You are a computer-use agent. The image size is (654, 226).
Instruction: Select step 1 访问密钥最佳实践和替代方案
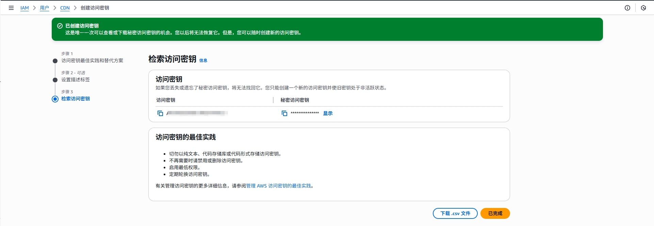(92, 61)
